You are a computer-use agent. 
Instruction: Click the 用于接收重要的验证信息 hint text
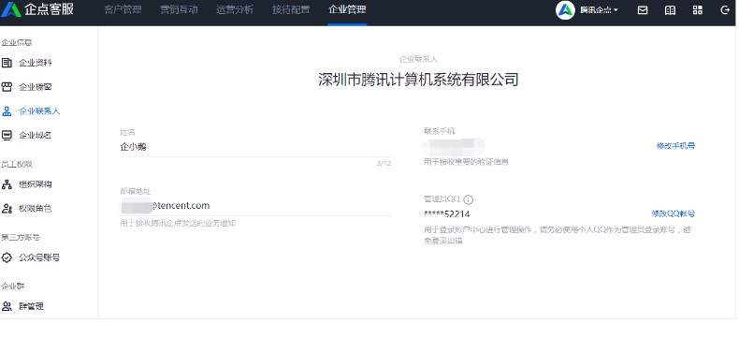pyautogui.click(x=466, y=162)
